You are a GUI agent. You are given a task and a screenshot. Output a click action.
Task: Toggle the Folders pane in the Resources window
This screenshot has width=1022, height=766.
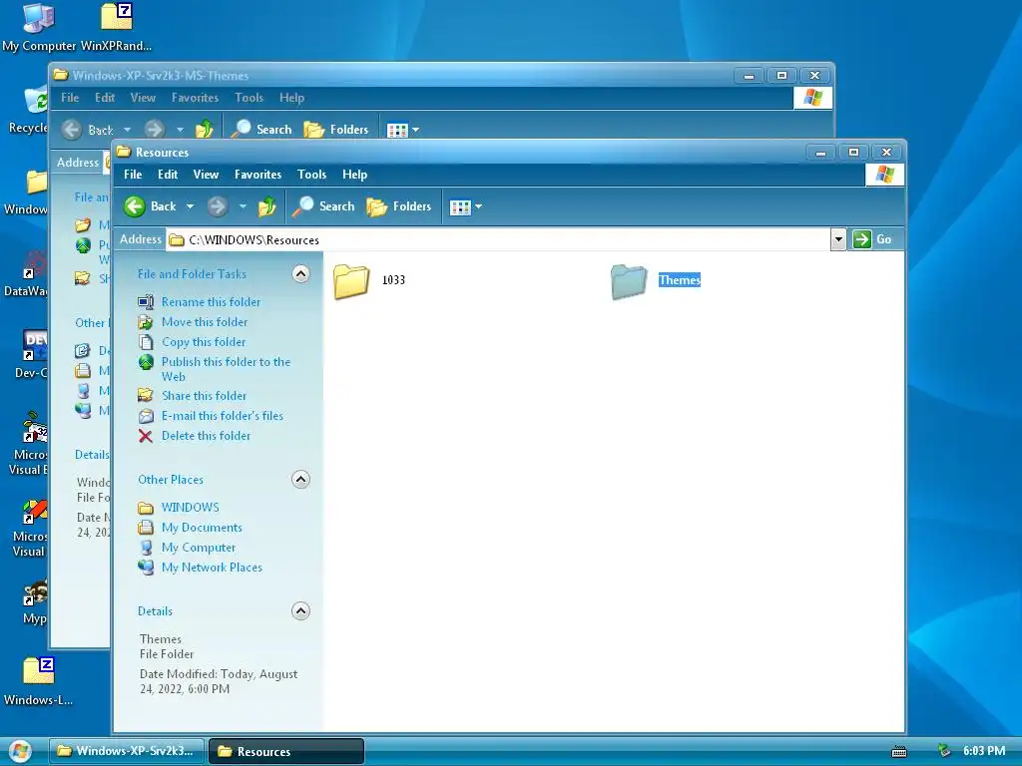(x=399, y=206)
